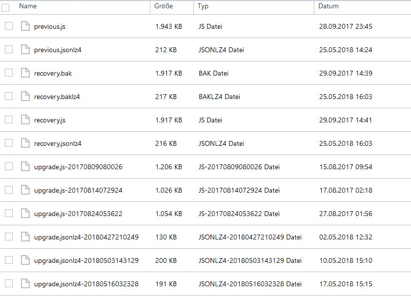
Task: Select the checkbox beside upgrade.js-20170814072924
Action: click(x=9, y=190)
